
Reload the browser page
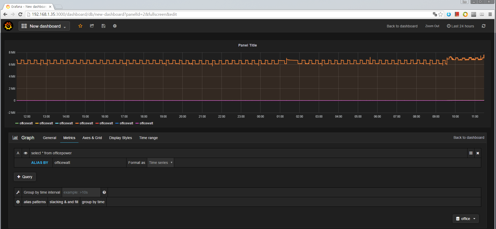[x=20, y=14]
